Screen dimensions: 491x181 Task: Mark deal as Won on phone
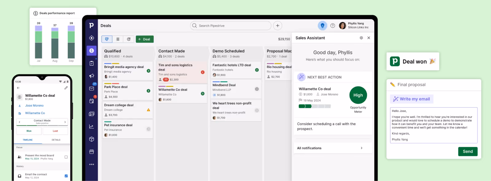tap(29, 131)
